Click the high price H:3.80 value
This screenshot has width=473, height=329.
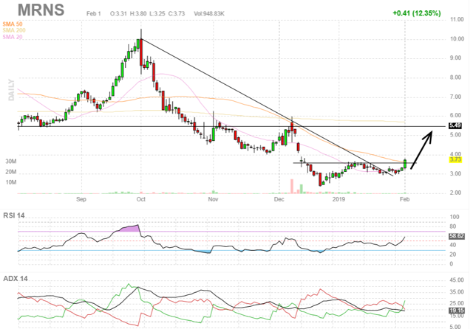(138, 13)
